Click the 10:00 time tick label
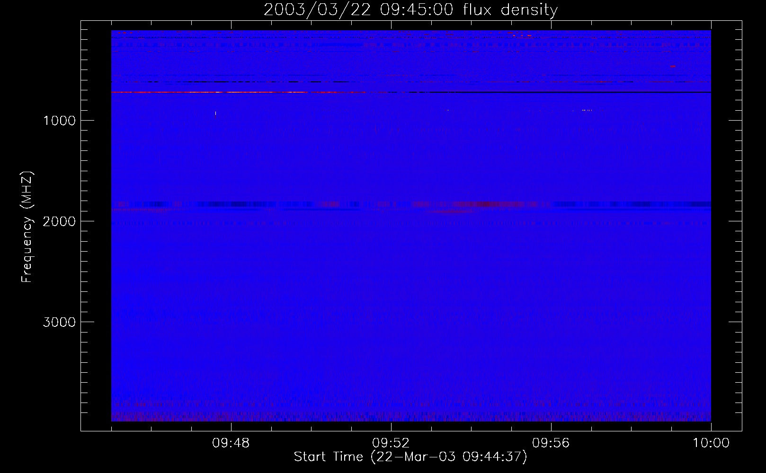766x473 pixels. (x=711, y=443)
